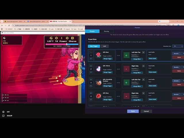Click the Friendship Necklace gift icon
The width and height of the screenshot is (184, 138).
98,83
